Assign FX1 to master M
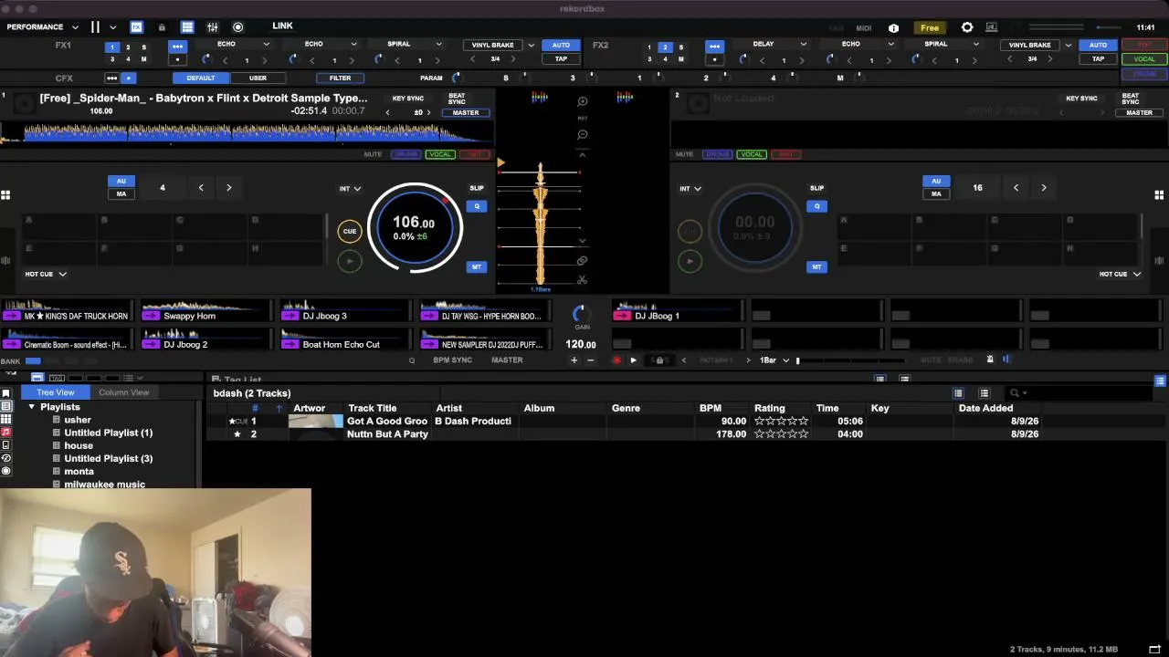This screenshot has width=1169, height=657. pyautogui.click(x=143, y=59)
